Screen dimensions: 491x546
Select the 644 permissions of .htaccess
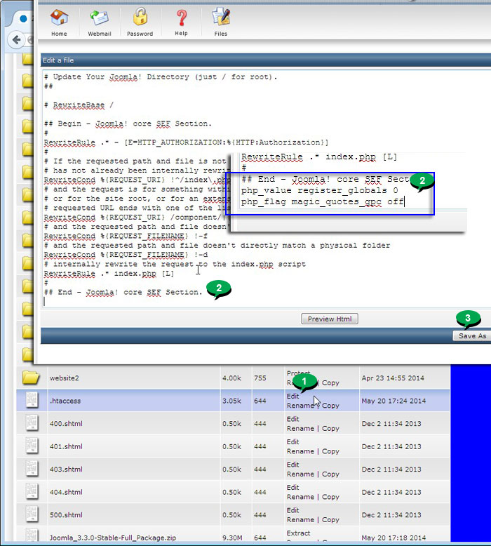tap(260, 401)
